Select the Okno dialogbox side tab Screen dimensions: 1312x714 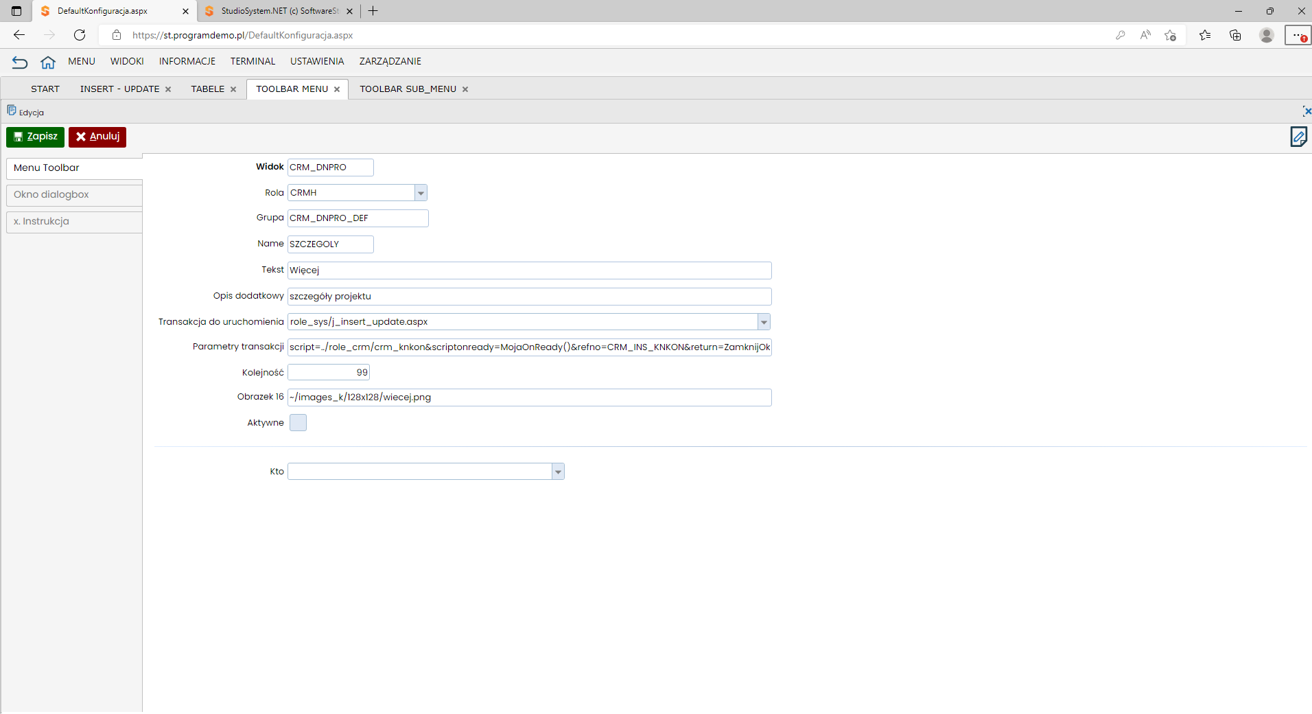click(74, 195)
